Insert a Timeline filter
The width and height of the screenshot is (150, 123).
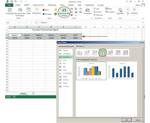click(110, 12)
